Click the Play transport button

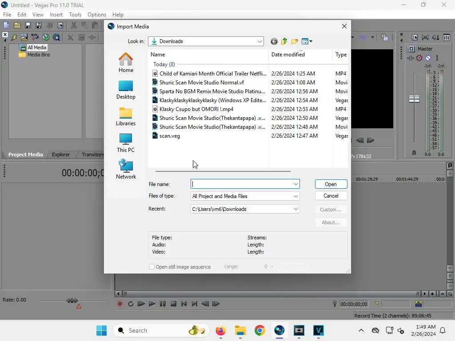152,304
